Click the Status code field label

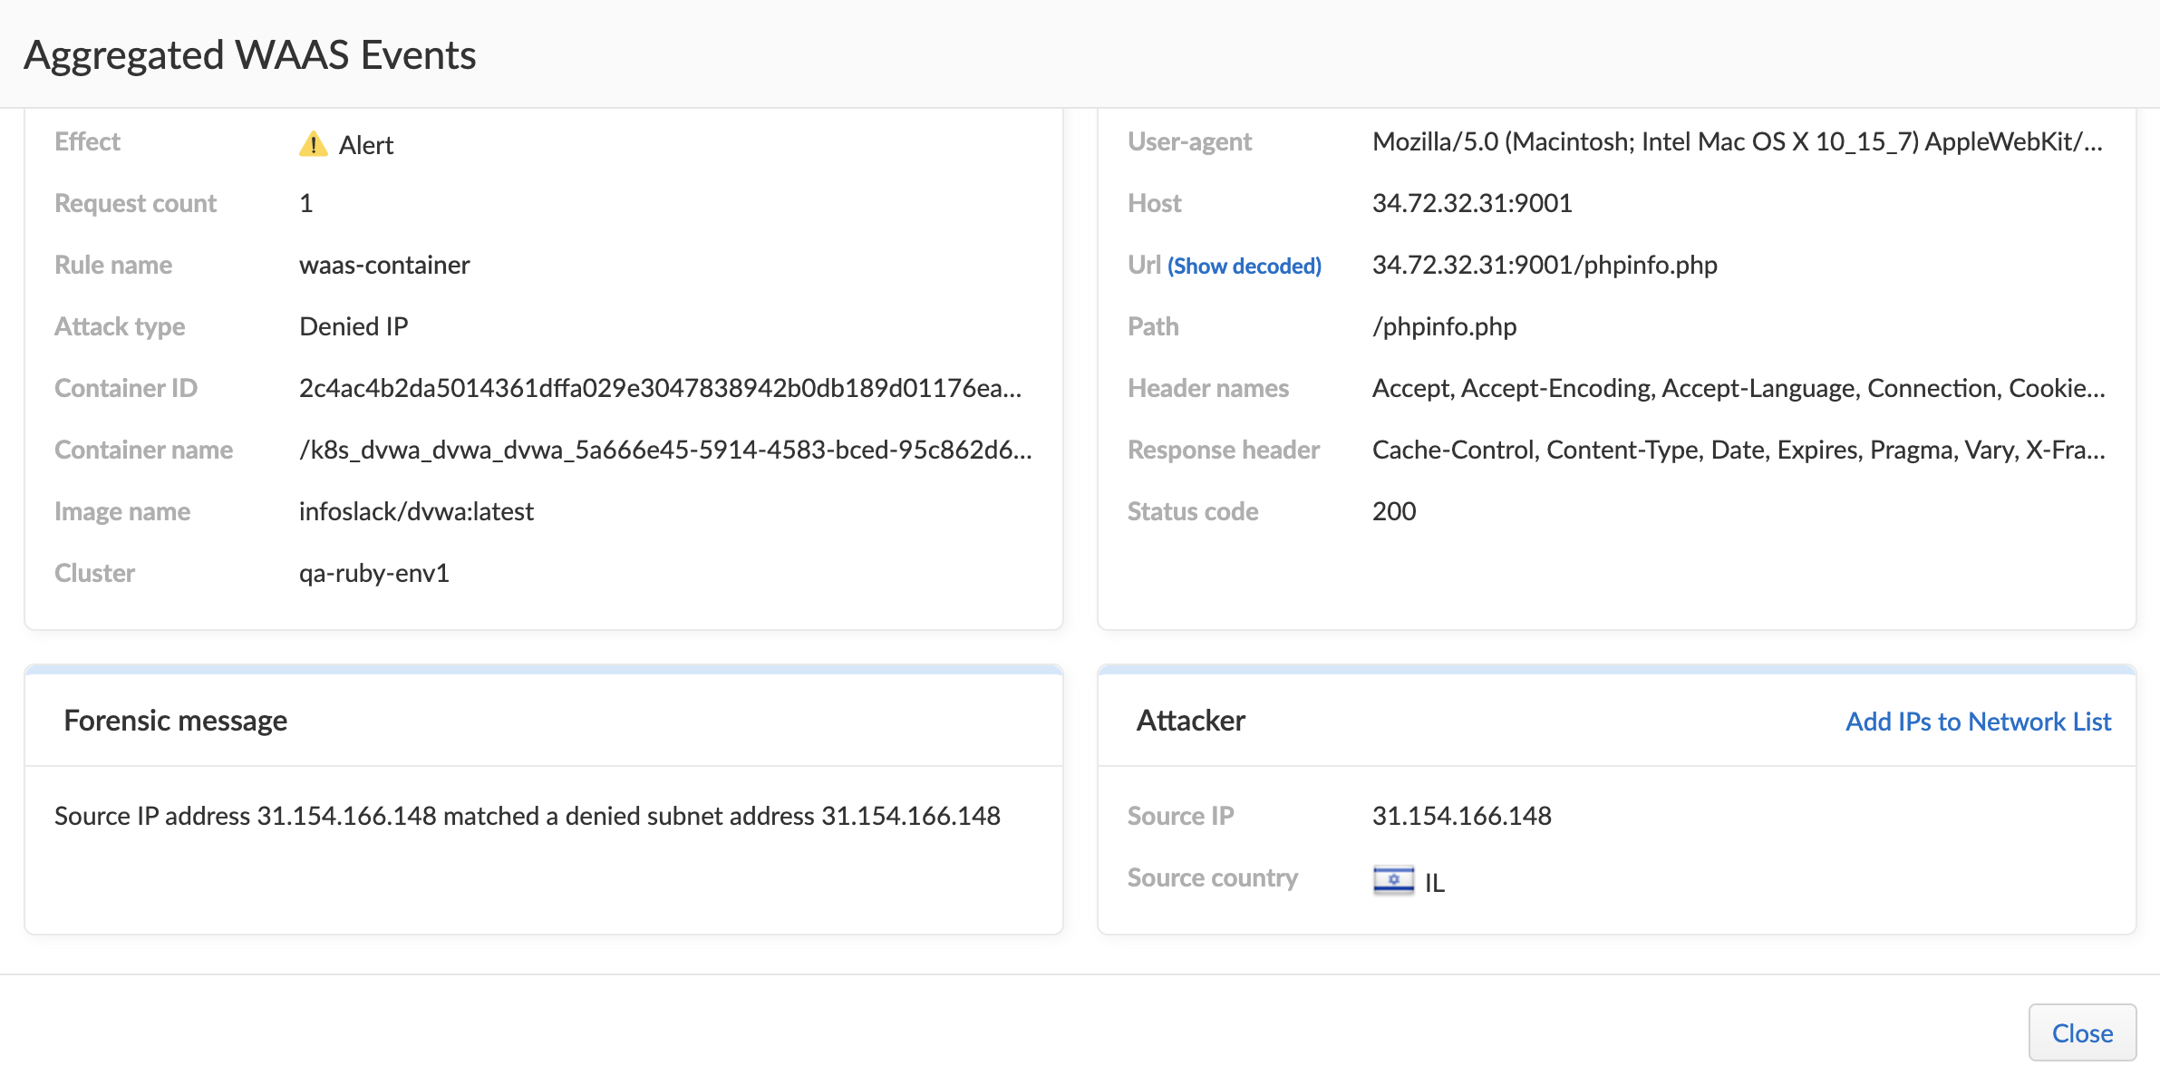tap(1192, 511)
